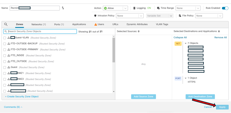Switch to the Applications tab
This screenshot has height=113, width=231.
click(79, 24)
